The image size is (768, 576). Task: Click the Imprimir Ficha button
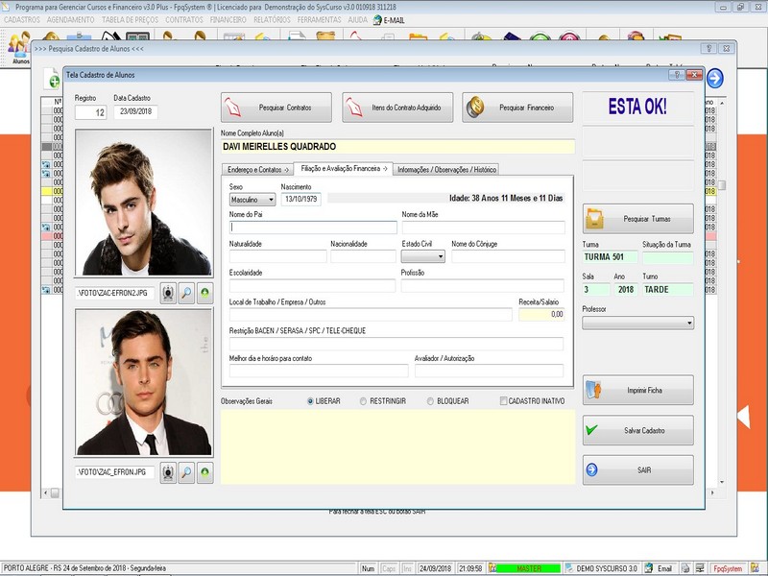click(637, 391)
